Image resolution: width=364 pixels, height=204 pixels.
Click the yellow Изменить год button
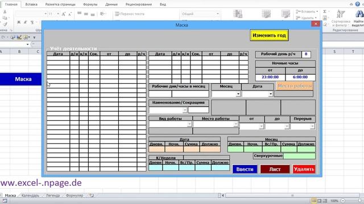coord(269,35)
